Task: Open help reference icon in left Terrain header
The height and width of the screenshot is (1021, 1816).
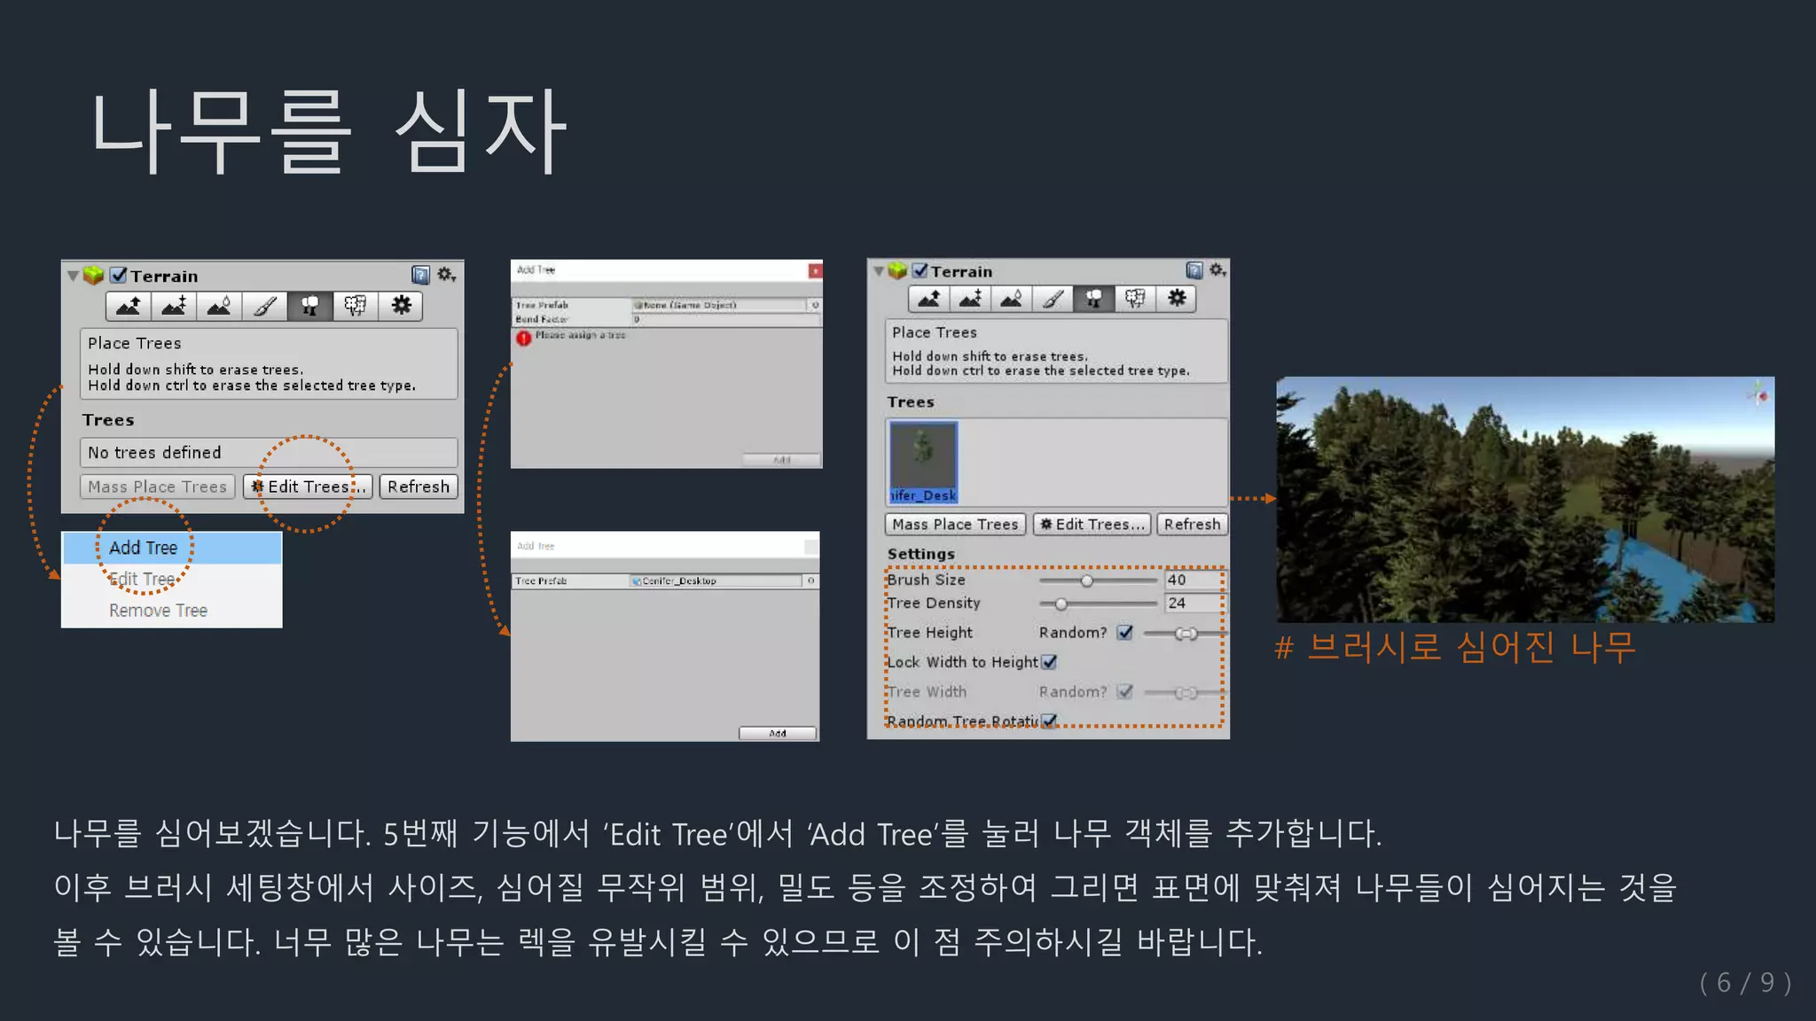Action: click(420, 275)
